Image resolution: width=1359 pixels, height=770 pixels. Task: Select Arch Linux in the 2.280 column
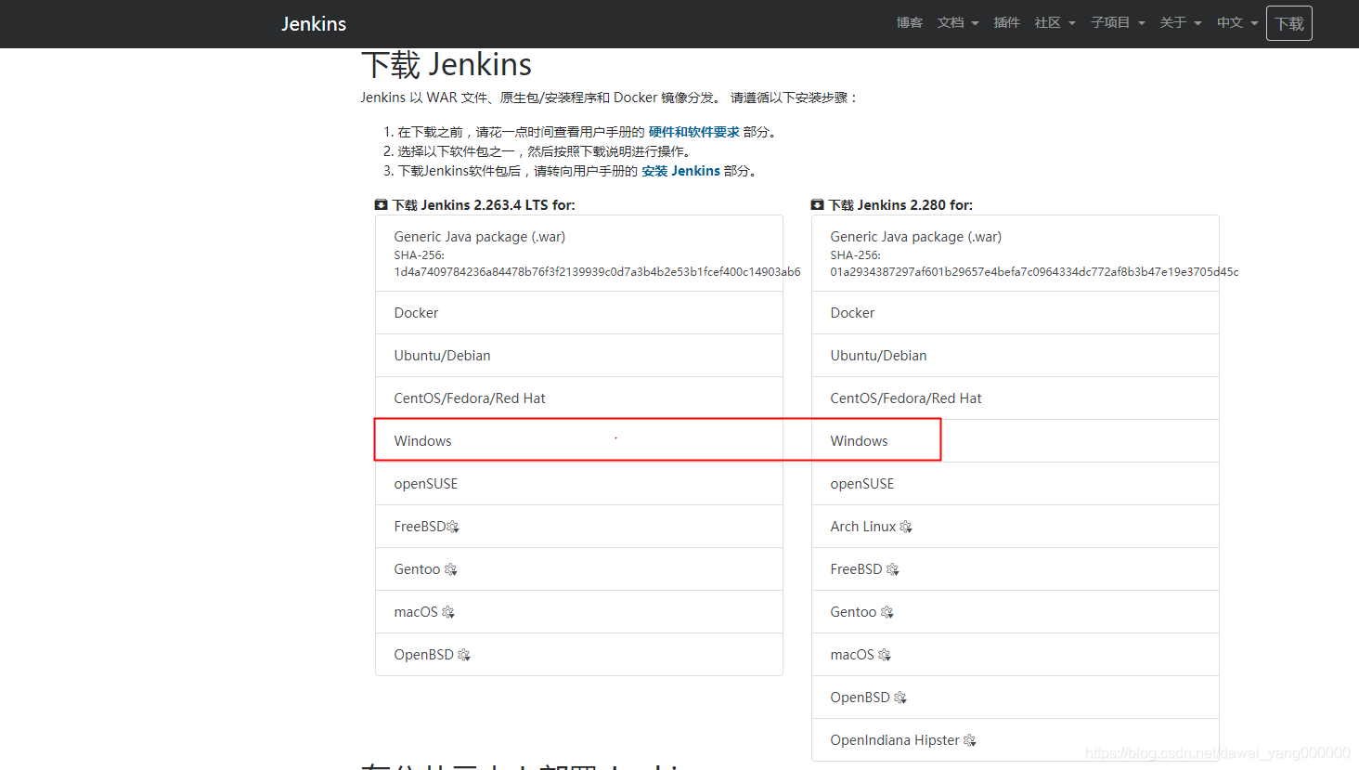(x=1016, y=527)
